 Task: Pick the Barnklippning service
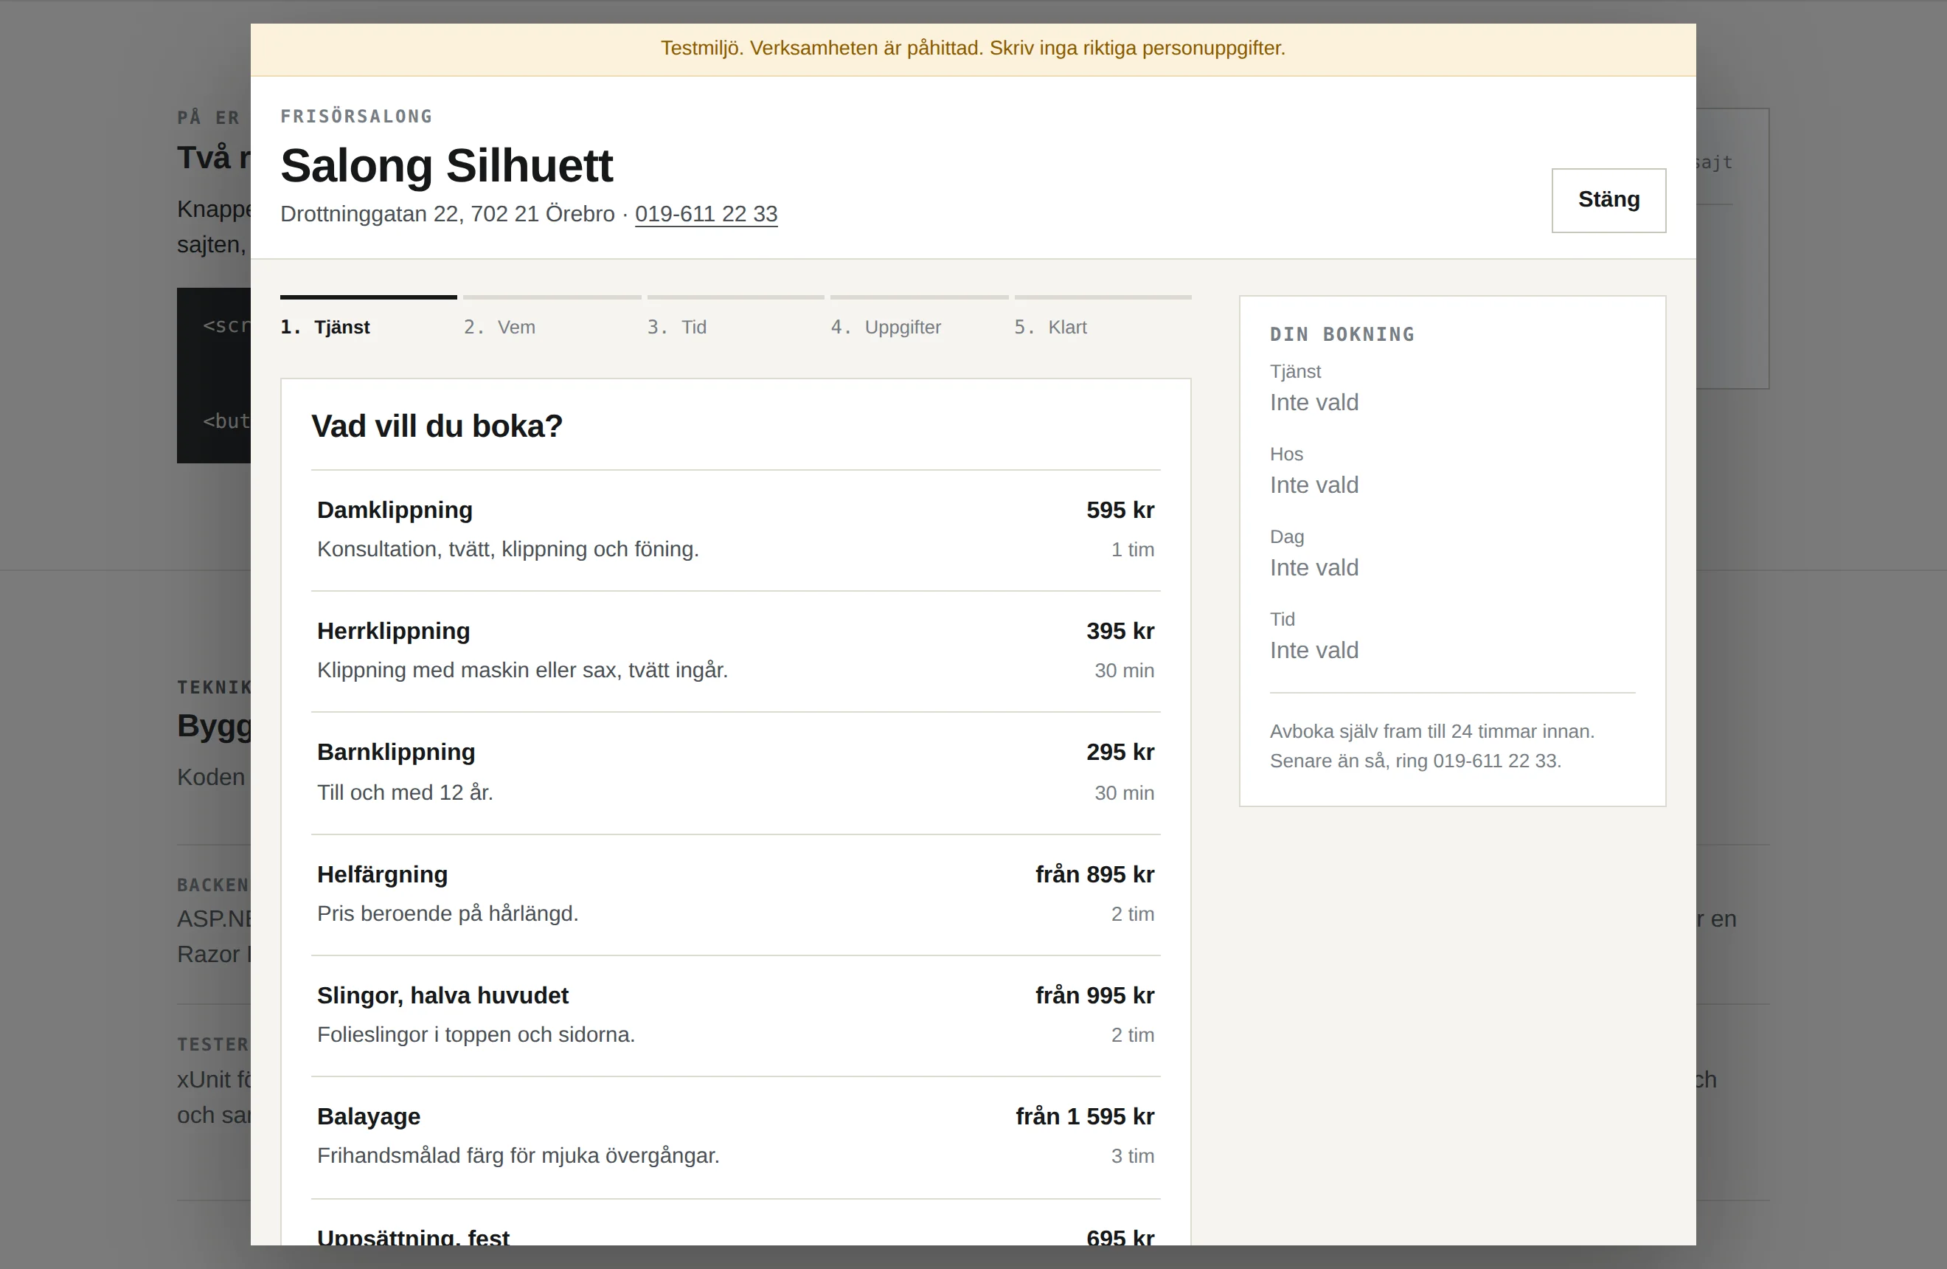[735, 773]
